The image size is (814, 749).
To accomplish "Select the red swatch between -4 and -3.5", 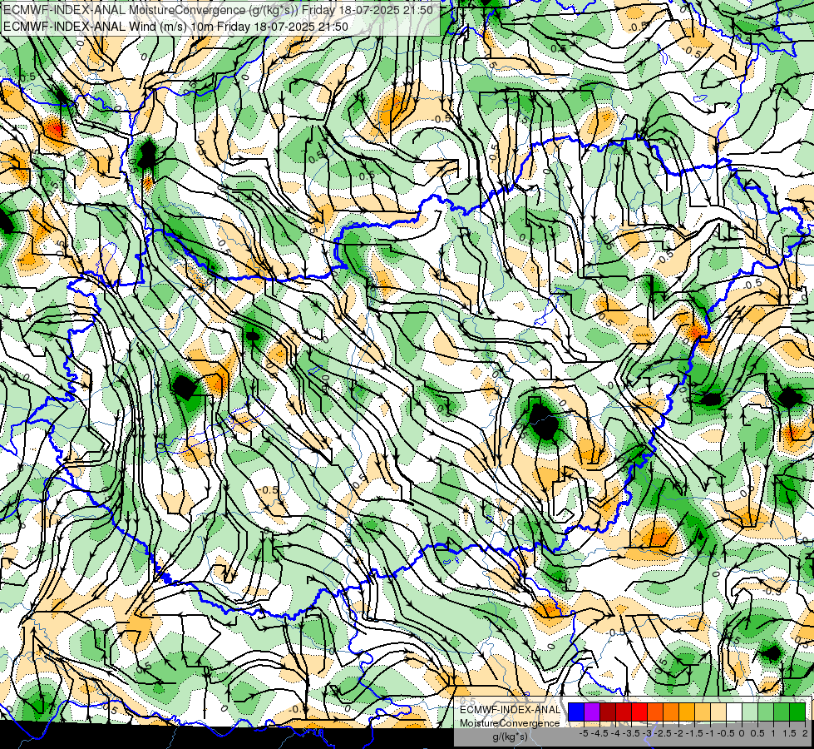I will coord(624,712).
